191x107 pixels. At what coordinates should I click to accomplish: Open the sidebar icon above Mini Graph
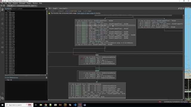(2, 93)
